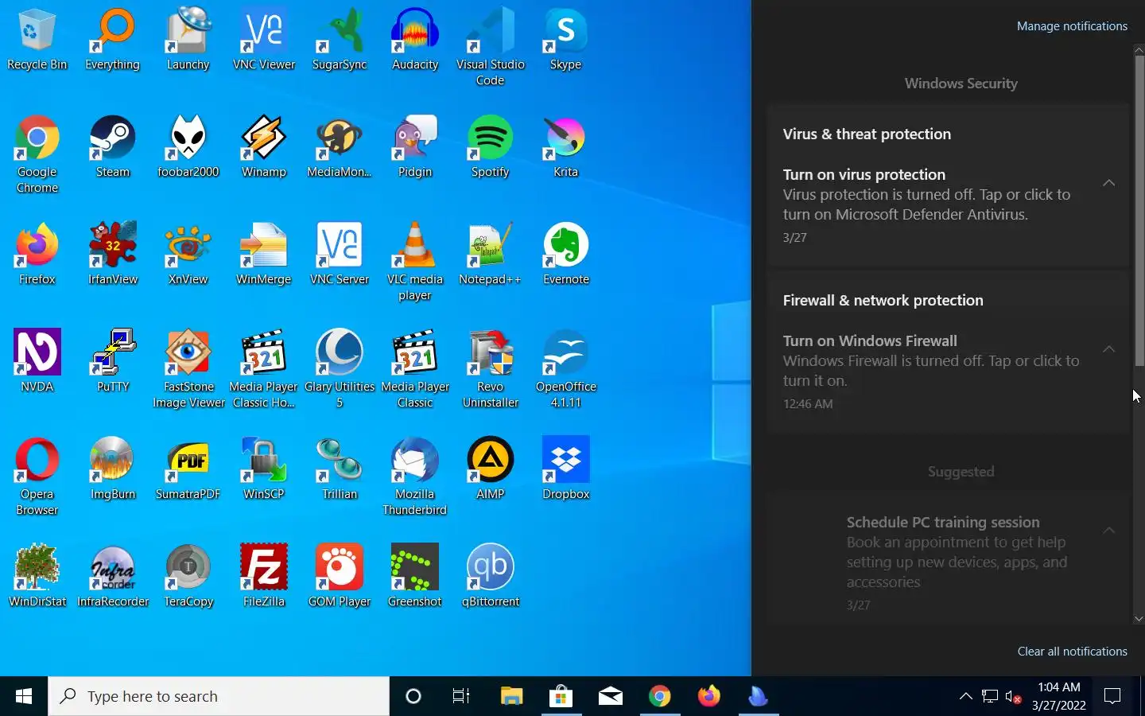Screen dimensions: 1145x716
Task: Open MediaMonkey desktop shortcut
Action: (x=339, y=147)
